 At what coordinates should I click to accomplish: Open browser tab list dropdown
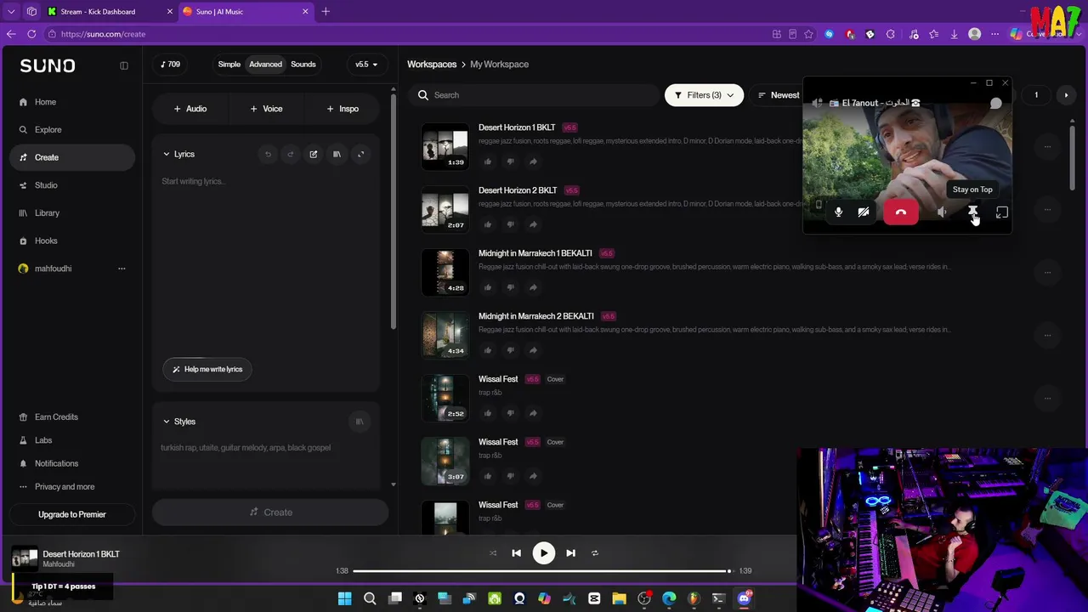[x=11, y=12]
